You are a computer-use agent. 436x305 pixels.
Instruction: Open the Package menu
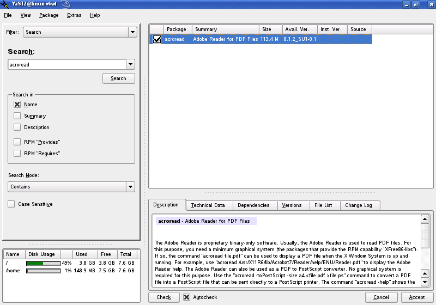[49, 15]
